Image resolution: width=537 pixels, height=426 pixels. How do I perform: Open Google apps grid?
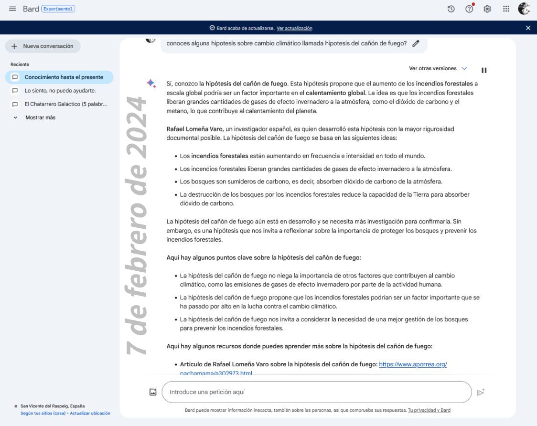[x=506, y=9]
